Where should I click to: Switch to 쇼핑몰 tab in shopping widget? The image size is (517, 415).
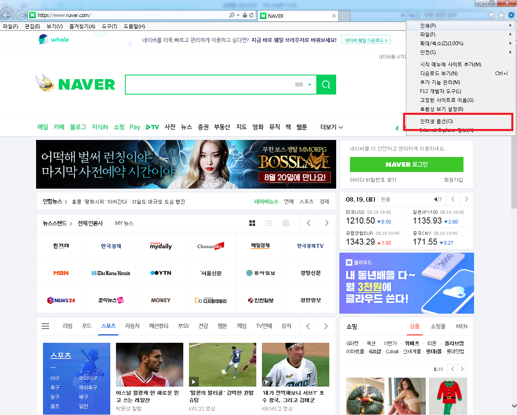pos(438,326)
